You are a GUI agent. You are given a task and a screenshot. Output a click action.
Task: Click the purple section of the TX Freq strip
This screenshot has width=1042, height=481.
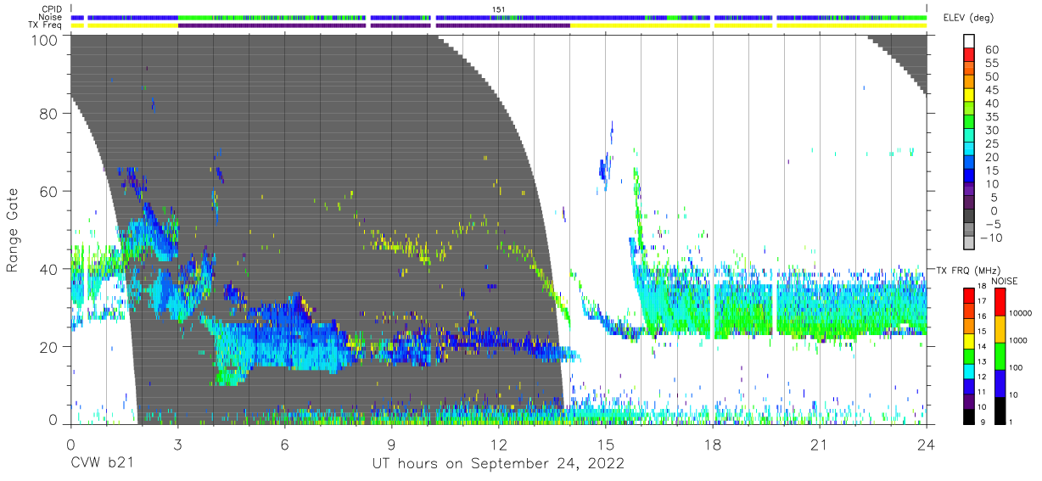[373, 25]
